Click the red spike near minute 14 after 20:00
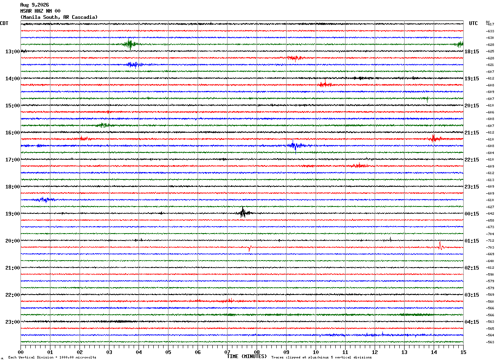 point(440,246)
